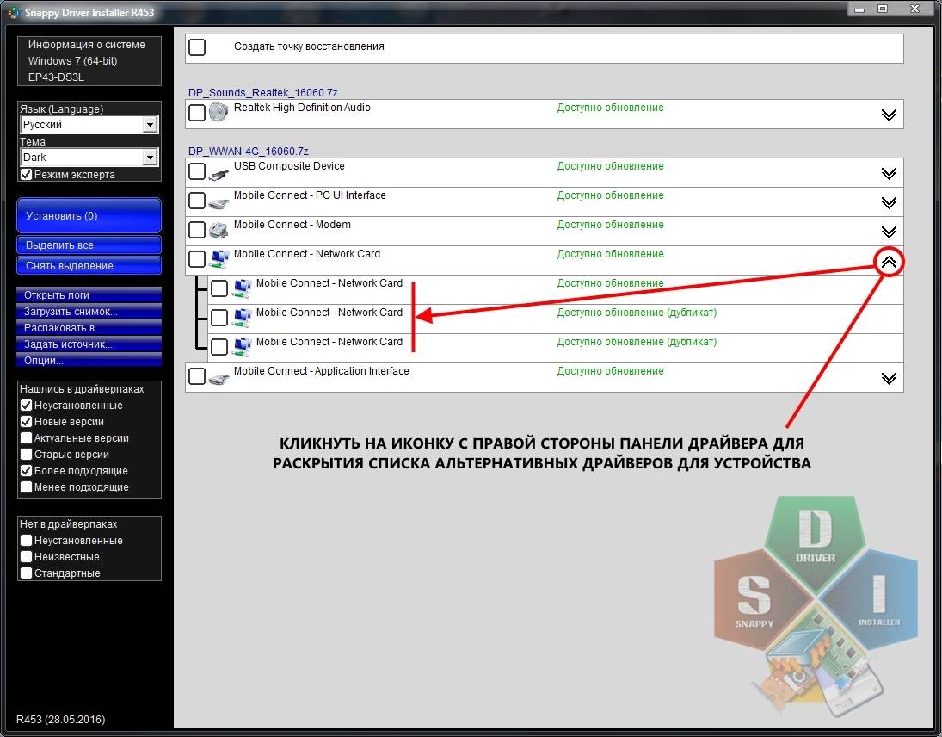
Task: Expand the Mobile Connect - Modem alternatives
Action: click(x=889, y=232)
